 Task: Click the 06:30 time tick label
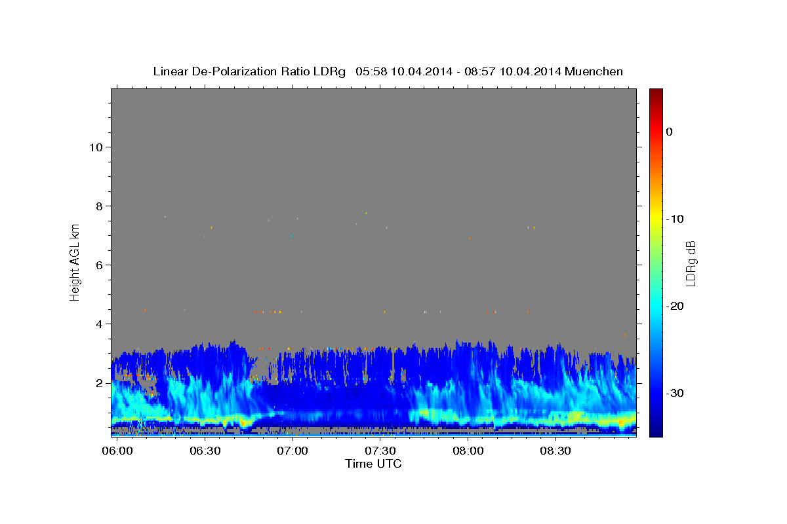tap(205, 451)
